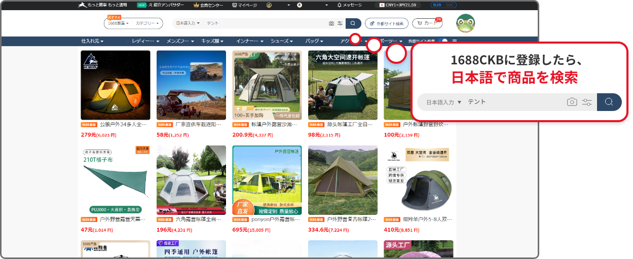Click price 334.6元(7,224円)

(329, 230)
